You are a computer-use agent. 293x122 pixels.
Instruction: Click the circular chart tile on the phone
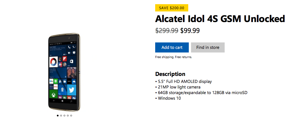tap(53, 61)
